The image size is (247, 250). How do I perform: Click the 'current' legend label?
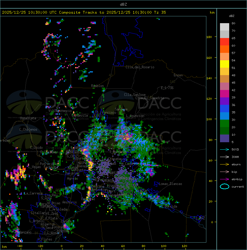tap(238, 187)
